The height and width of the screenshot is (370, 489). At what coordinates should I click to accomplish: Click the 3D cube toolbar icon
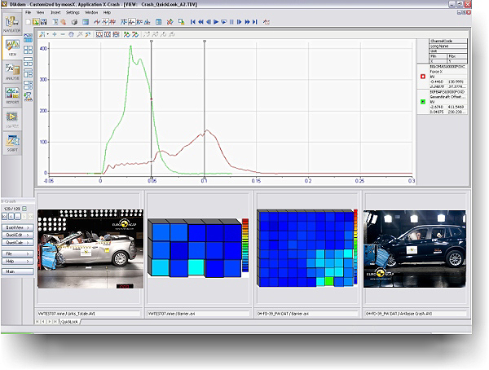[74, 22]
